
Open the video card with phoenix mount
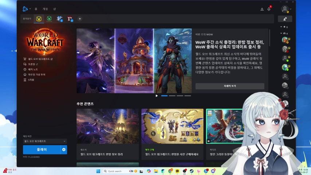point(225,126)
